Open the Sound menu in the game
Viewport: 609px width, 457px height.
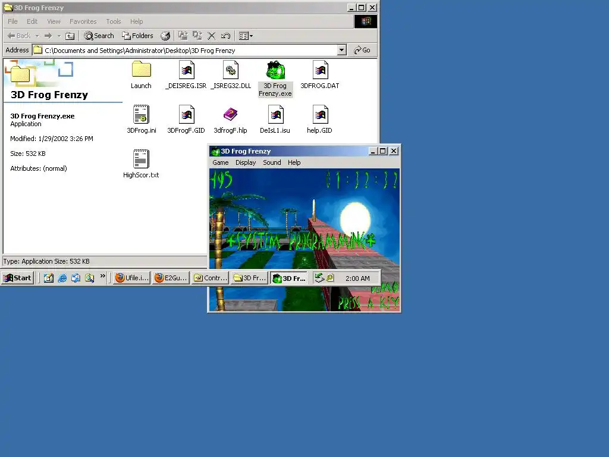(272, 162)
